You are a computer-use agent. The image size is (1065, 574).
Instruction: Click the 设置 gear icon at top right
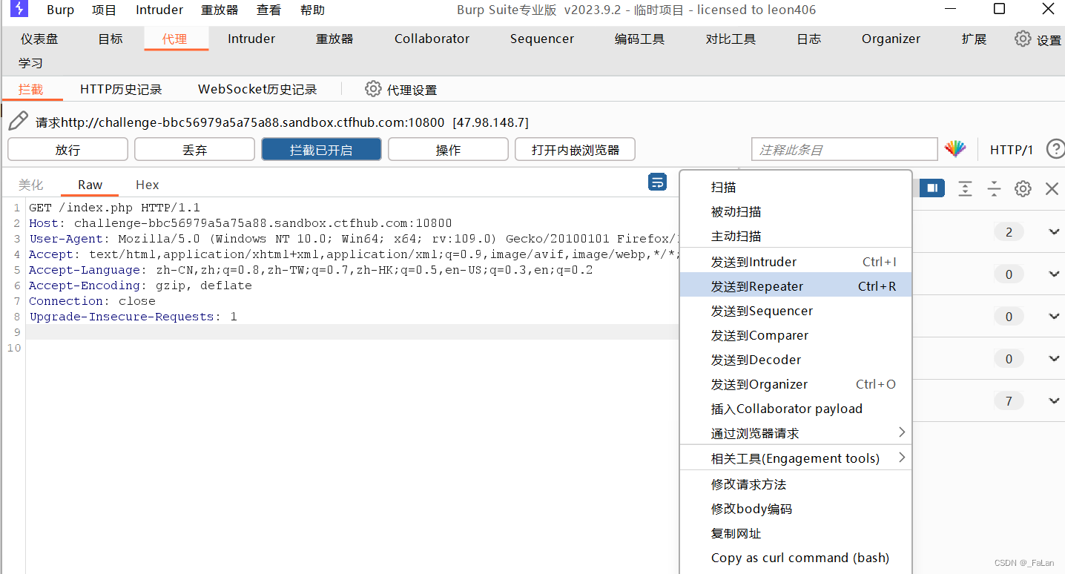point(1023,39)
